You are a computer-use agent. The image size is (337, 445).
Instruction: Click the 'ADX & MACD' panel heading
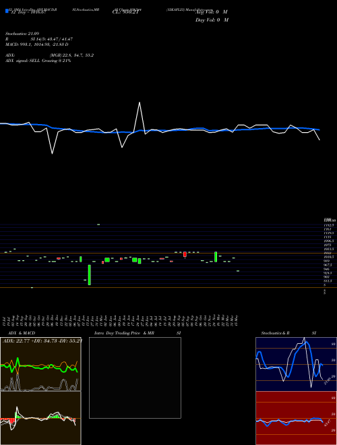pos(22,333)
